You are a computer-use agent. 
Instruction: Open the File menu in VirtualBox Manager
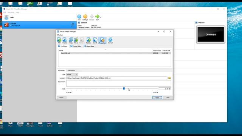tap(5, 12)
